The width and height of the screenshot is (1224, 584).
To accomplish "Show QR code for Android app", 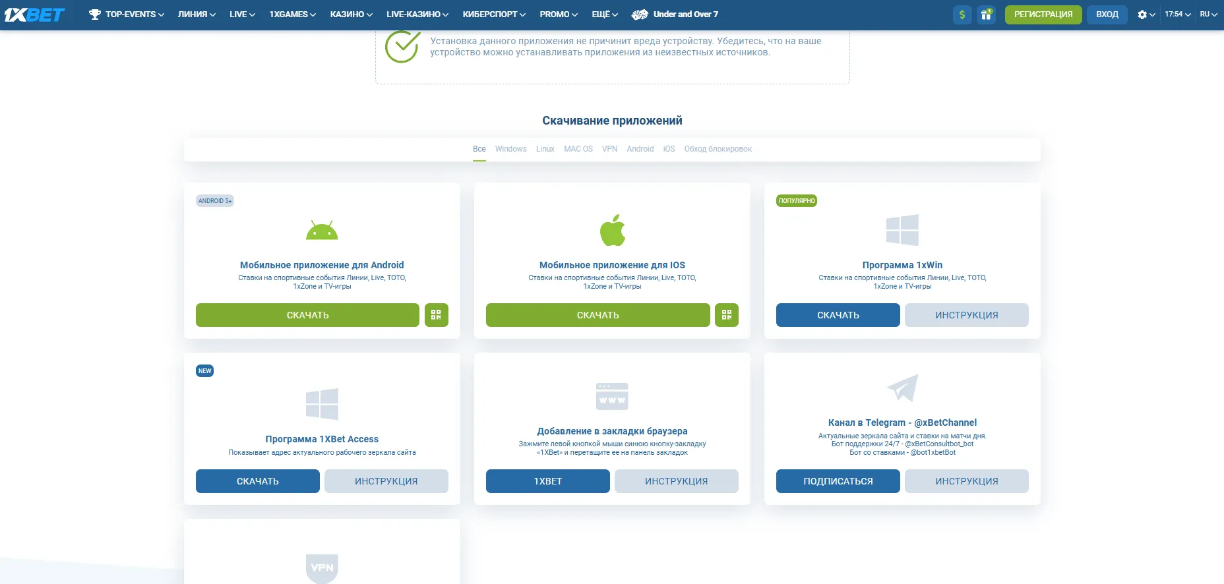I will pos(436,315).
